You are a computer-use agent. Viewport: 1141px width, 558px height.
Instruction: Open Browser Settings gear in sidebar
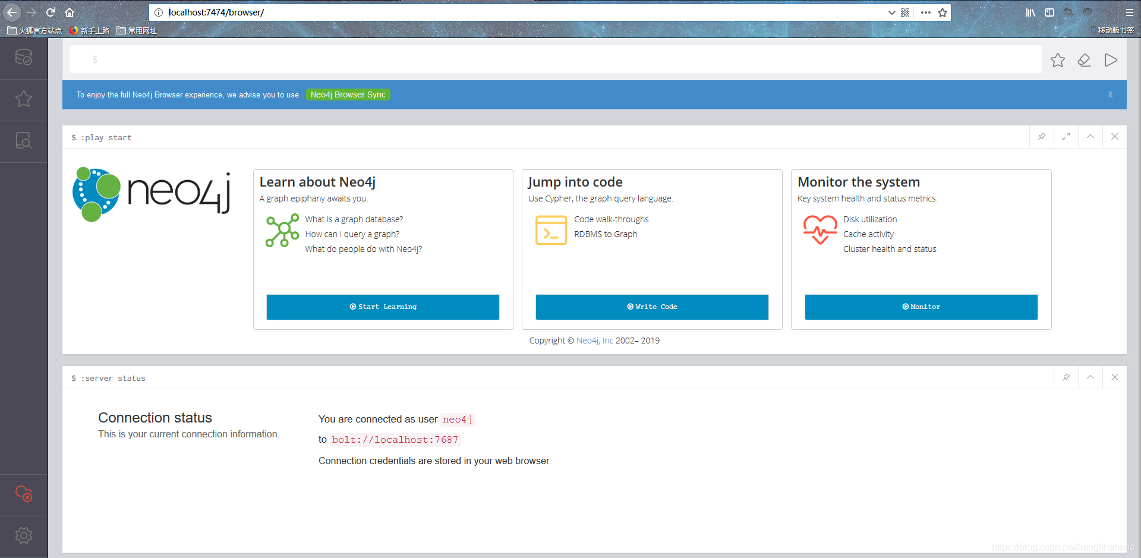(24, 535)
